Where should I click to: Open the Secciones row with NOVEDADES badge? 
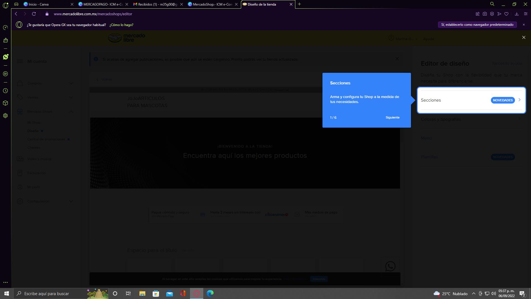pyautogui.click(x=471, y=100)
